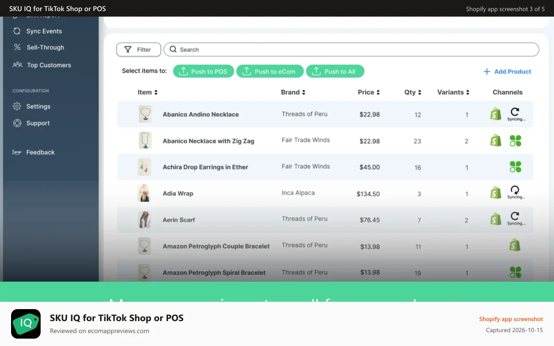This screenshot has height=346, width=554.
Task: Open Aerin Scarf product thumbnail
Action: pyautogui.click(x=145, y=220)
